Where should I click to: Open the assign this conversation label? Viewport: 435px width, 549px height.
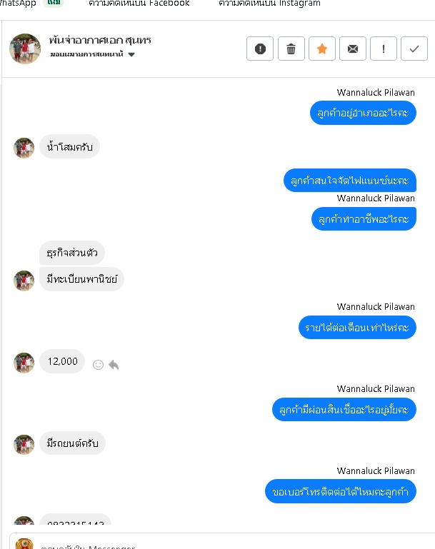click(x=86, y=54)
